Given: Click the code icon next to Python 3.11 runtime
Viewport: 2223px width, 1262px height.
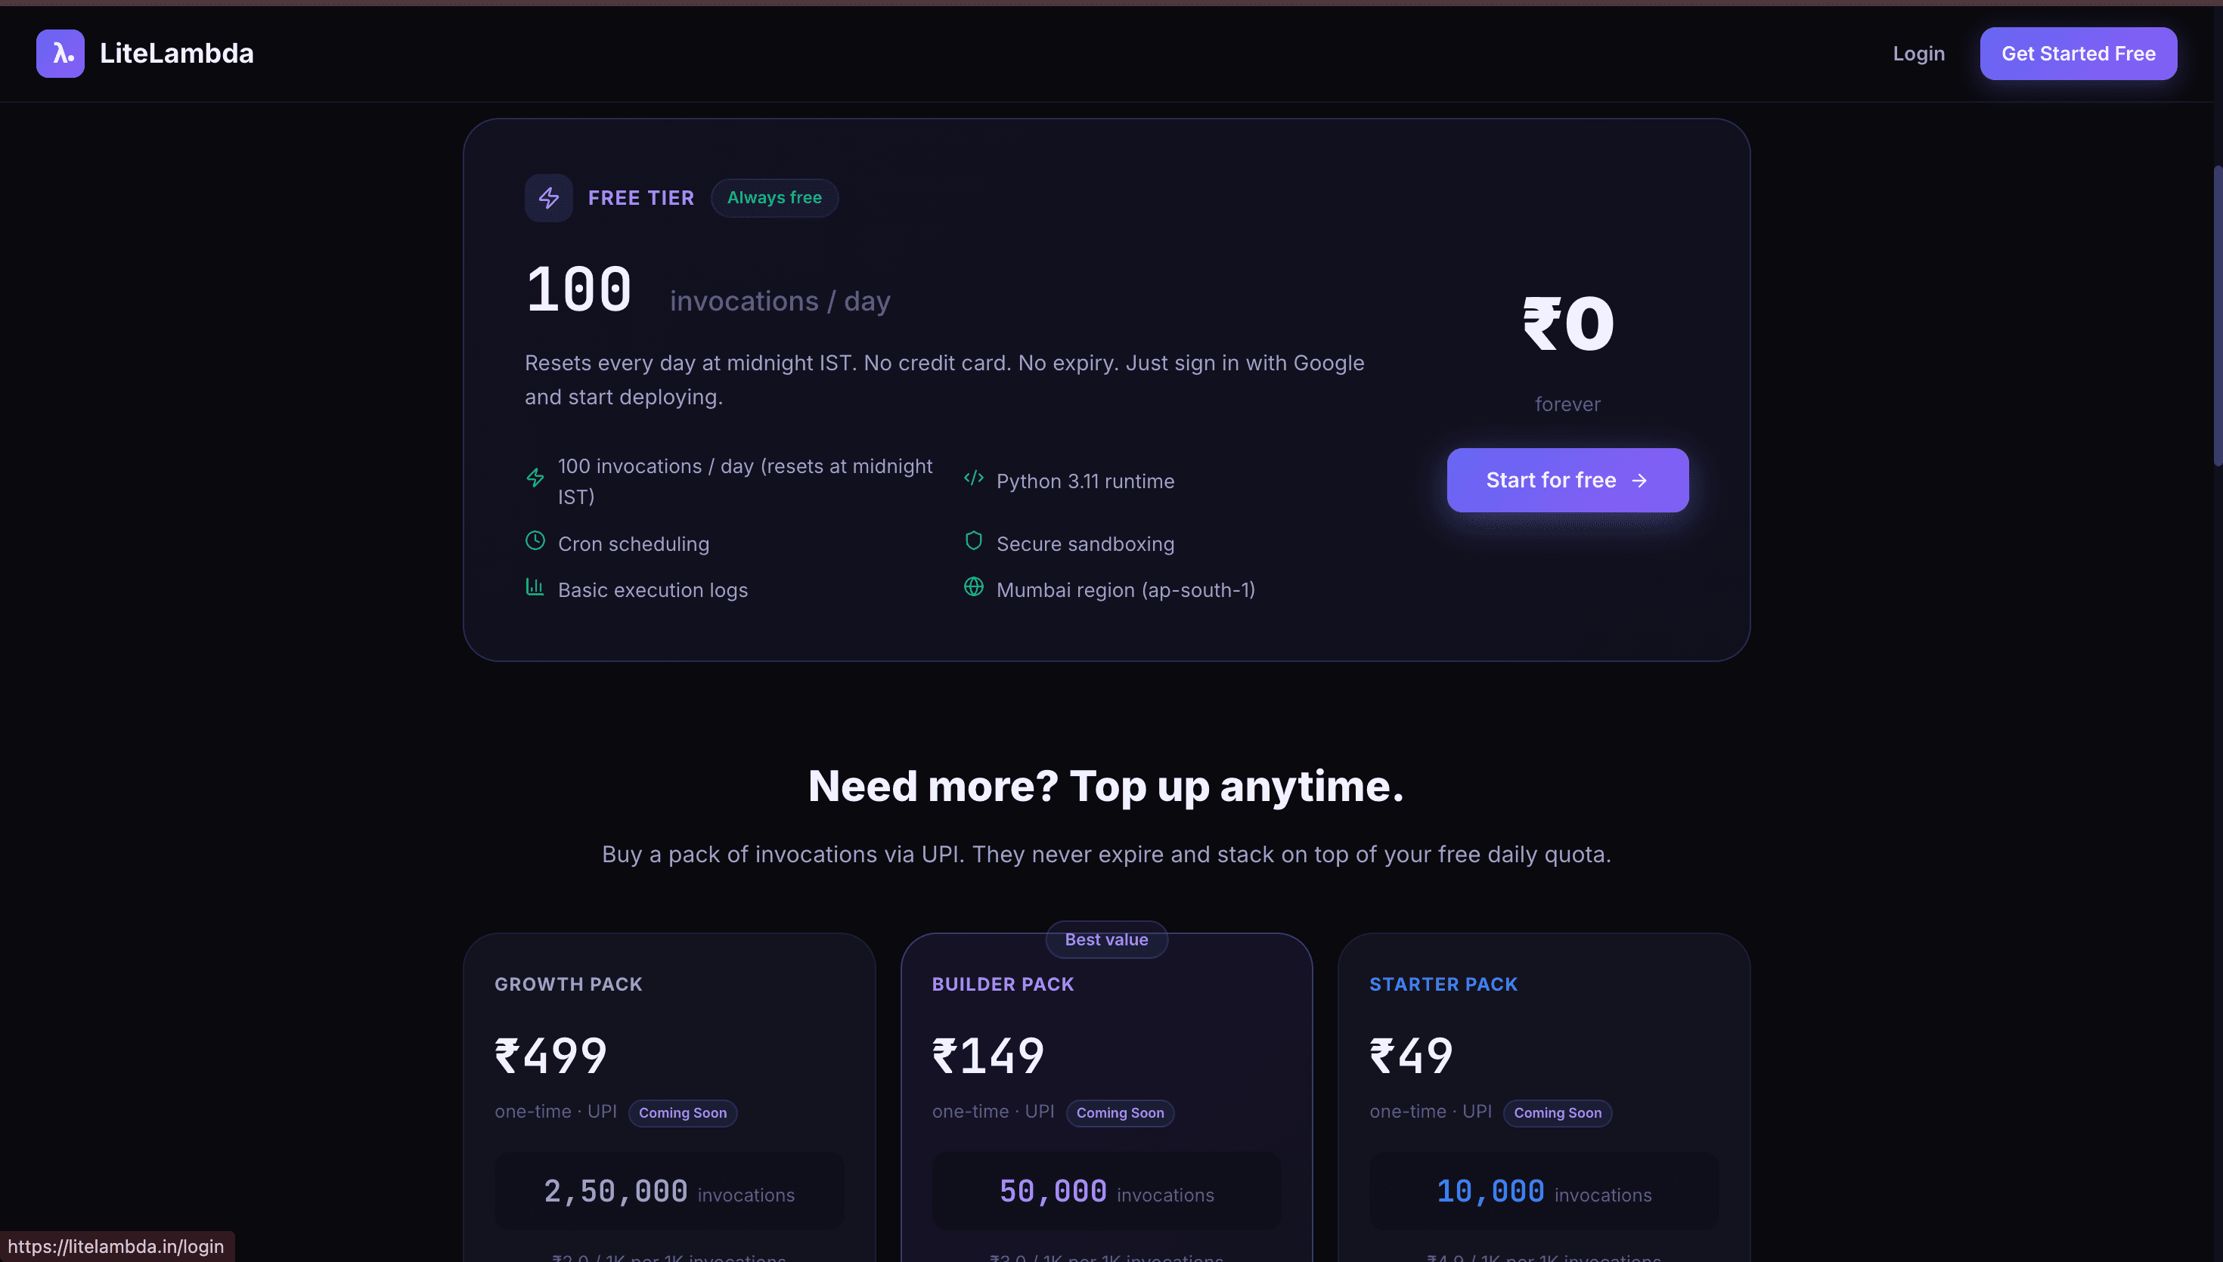Looking at the screenshot, I should coord(974,478).
